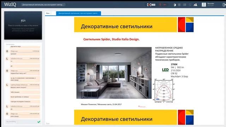The width and height of the screenshot is (226, 127).
Task: Click the WizIQ logo
Action: tap(10, 5)
